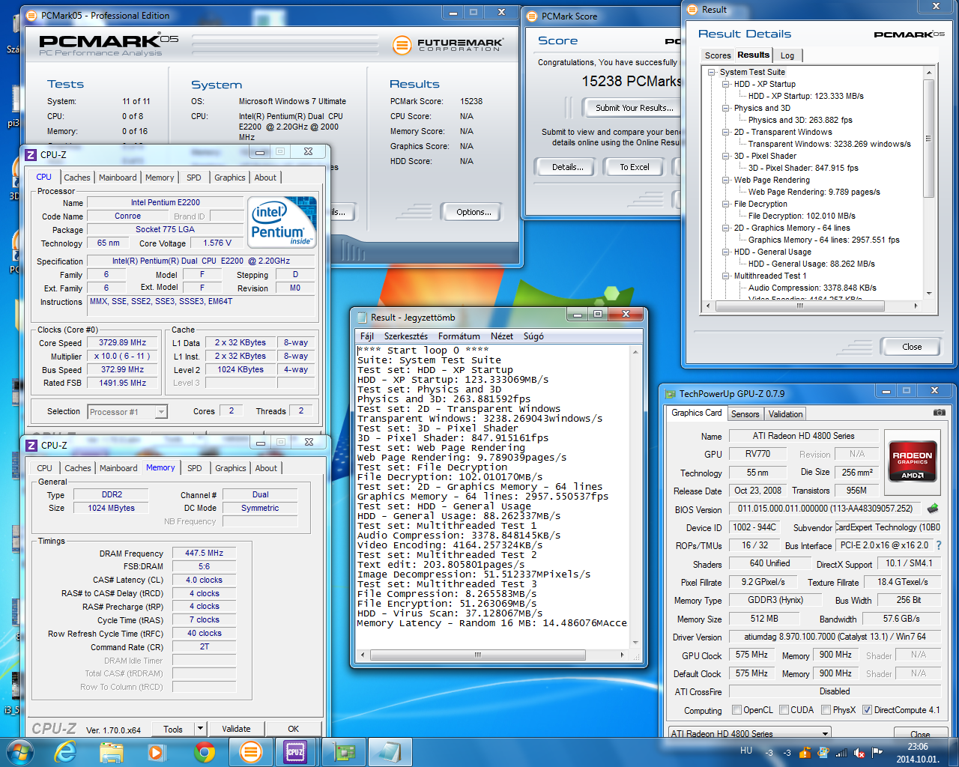Open the Fájl menu in Notepad
959x767 pixels.
tap(366, 336)
